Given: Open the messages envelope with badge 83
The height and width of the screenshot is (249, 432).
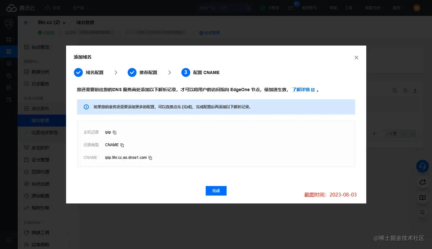Looking at the screenshot, I should pyautogui.click(x=290, y=8).
